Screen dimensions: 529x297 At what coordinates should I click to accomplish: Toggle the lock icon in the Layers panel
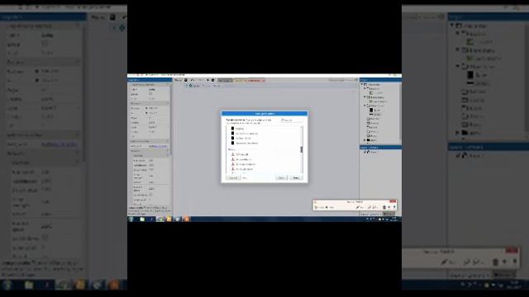(369, 152)
